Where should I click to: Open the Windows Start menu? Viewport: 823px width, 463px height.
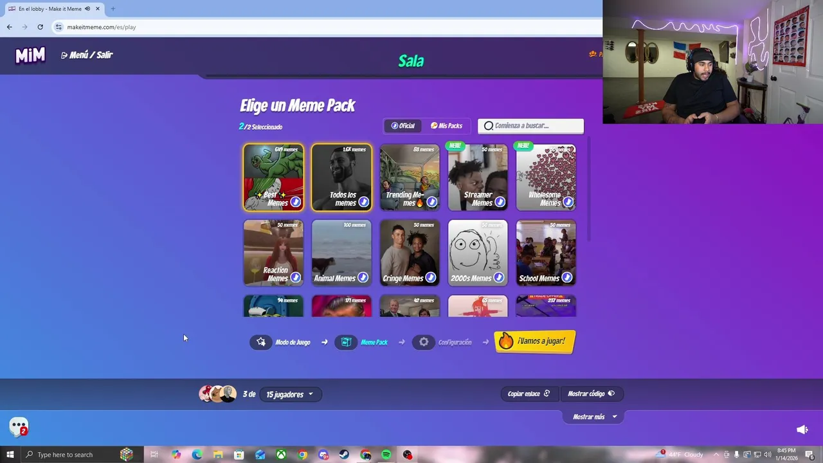(x=10, y=455)
